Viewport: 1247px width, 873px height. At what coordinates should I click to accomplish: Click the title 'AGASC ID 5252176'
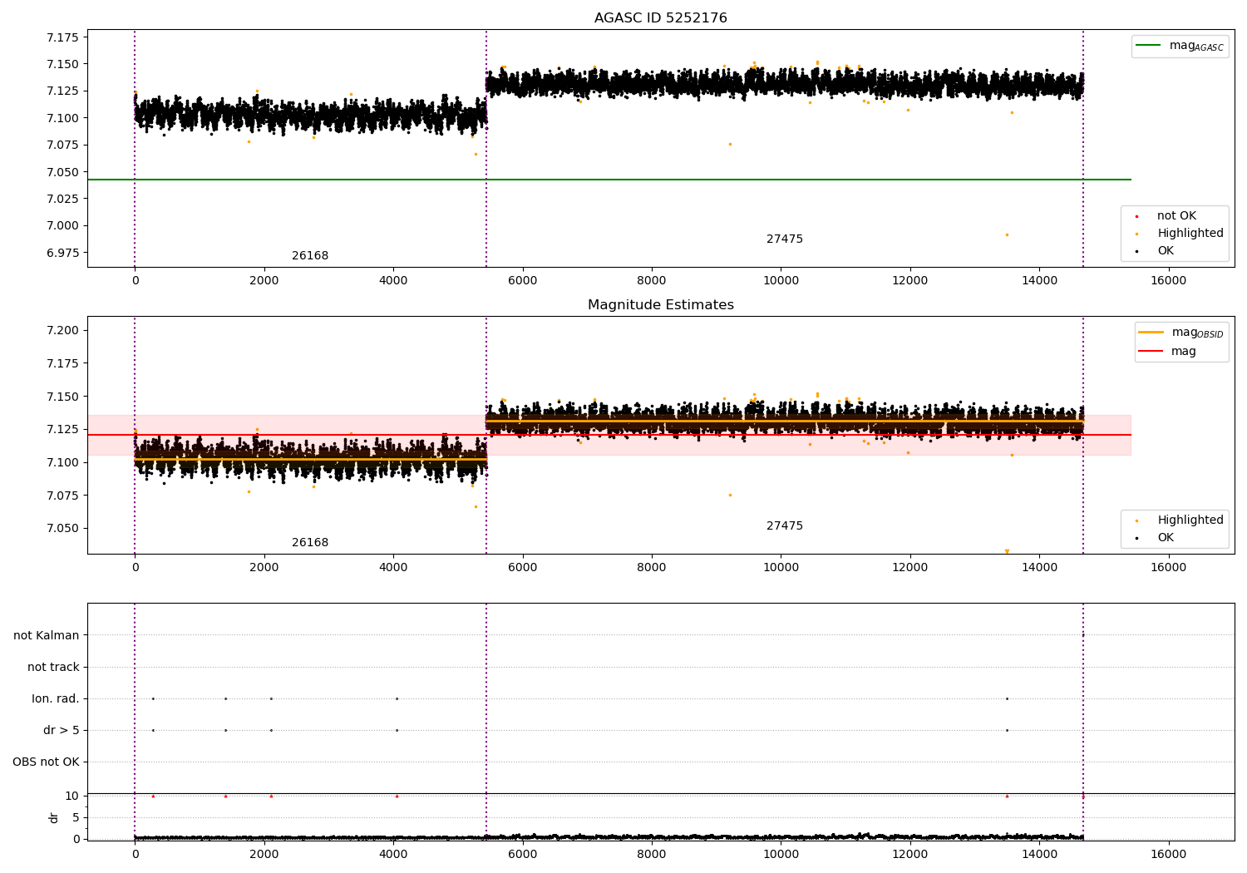coord(660,18)
